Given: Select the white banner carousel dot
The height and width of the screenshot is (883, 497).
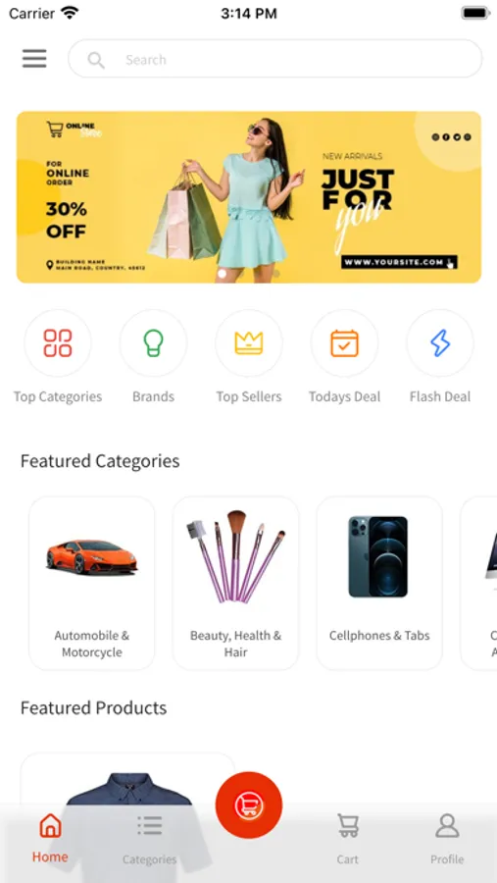Looking at the screenshot, I should pos(222,274).
